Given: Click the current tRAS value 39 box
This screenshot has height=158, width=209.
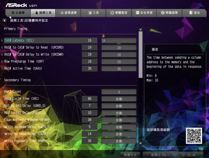Looking at the screenshot, I should click(90, 69).
